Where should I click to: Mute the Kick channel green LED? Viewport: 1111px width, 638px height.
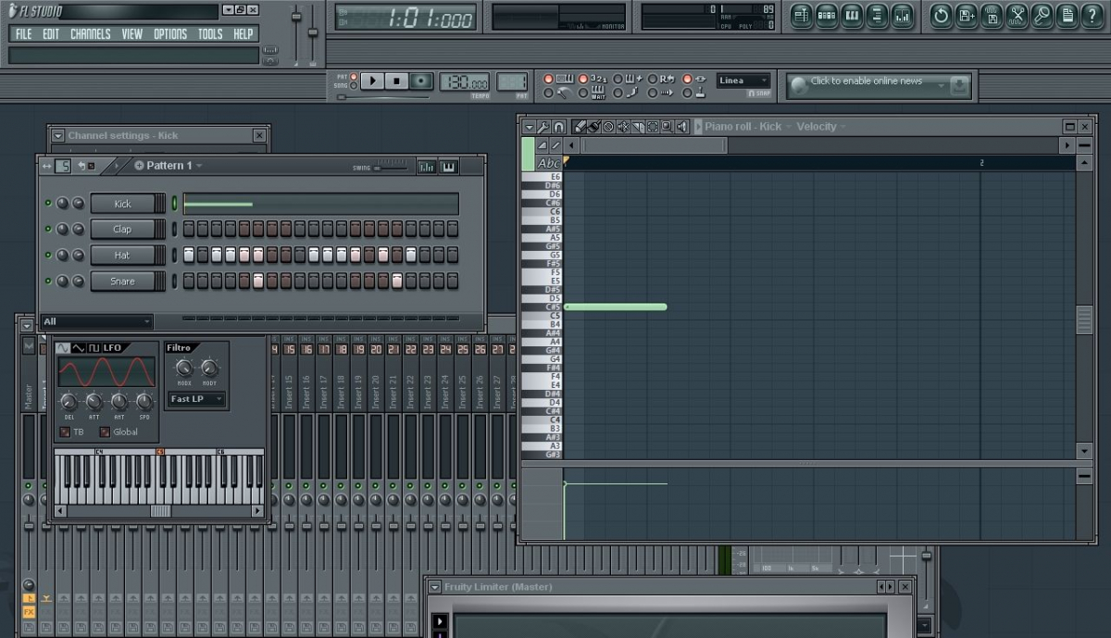[48, 204]
